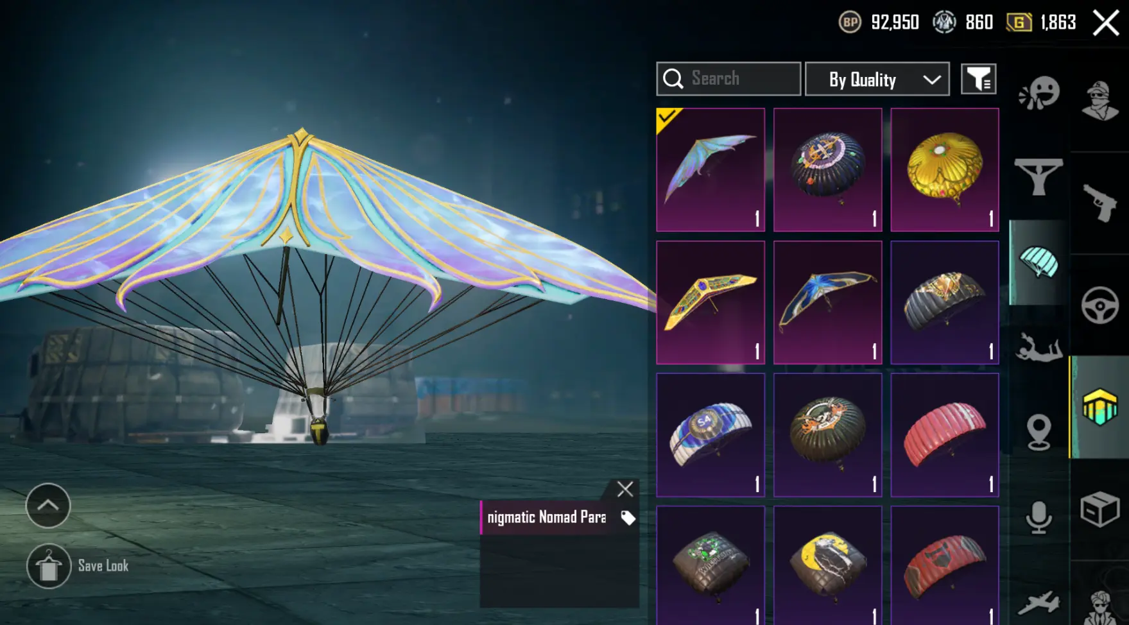Image resolution: width=1129 pixels, height=625 pixels.
Task: Select the outfit character category icon
Action: click(1099, 101)
